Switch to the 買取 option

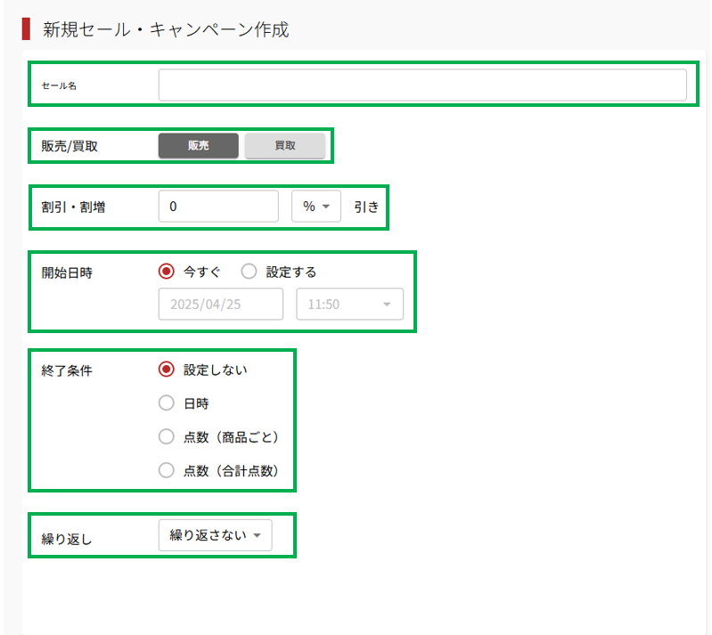click(284, 146)
